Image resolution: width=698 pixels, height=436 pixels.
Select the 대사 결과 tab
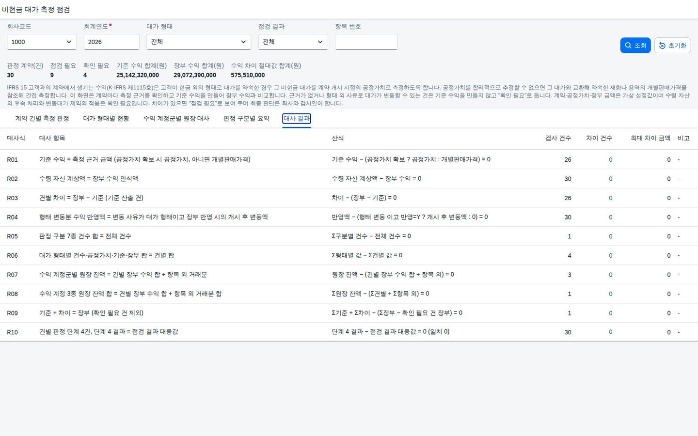[x=297, y=118]
